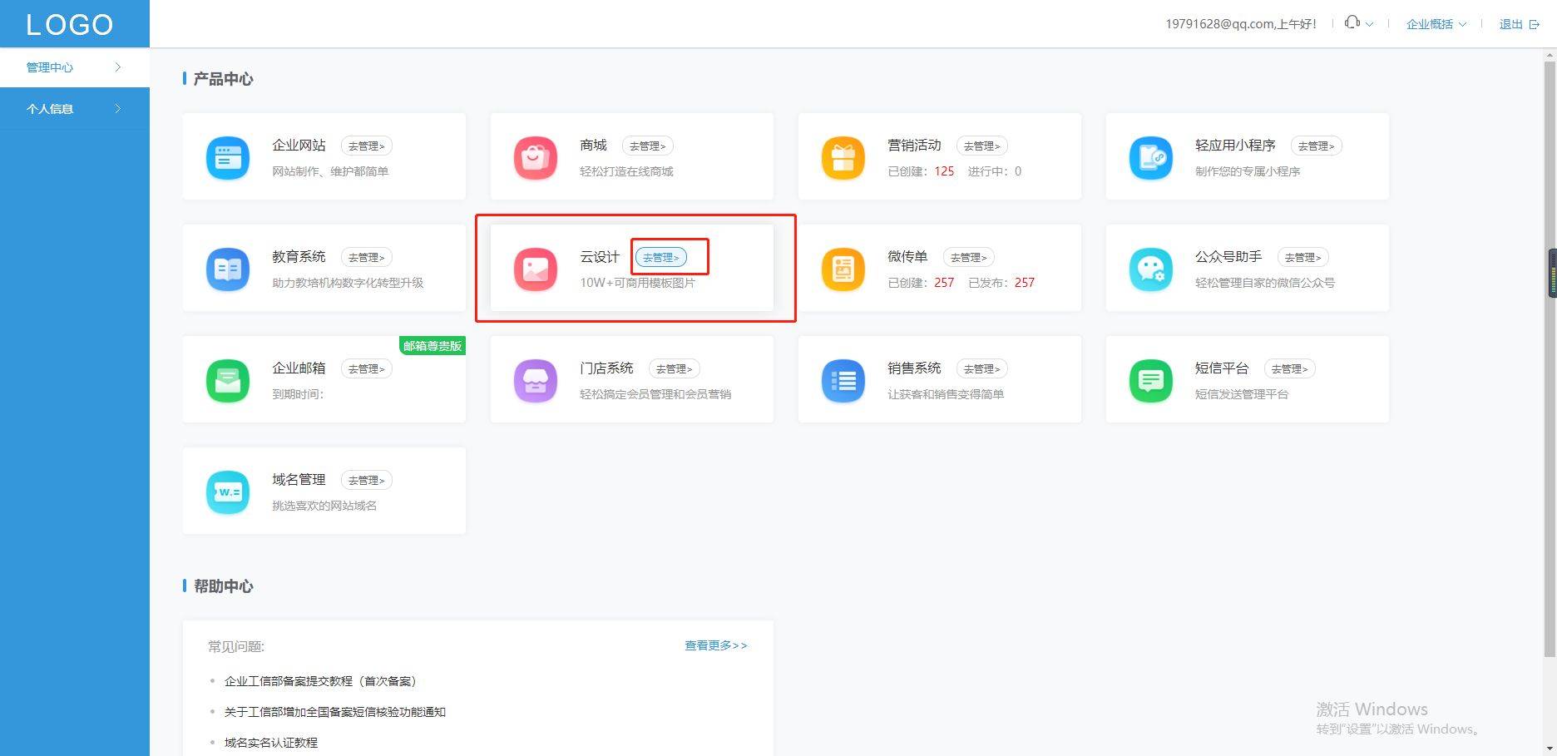Click the 已创建 257 count in 微传单

(944, 283)
